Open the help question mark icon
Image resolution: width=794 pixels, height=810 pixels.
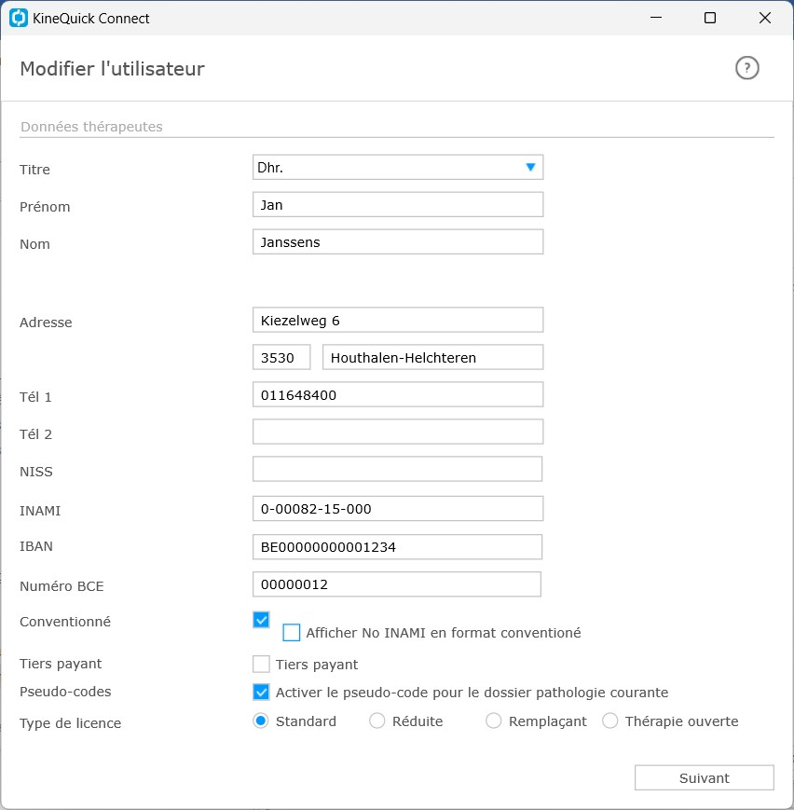[746, 68]
